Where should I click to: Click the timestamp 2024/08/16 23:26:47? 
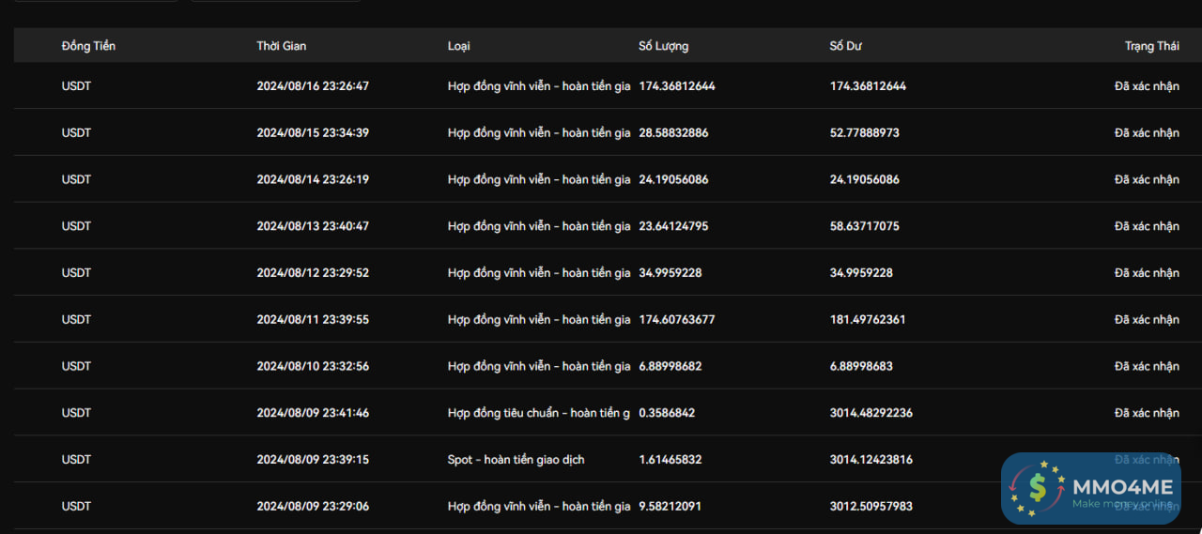pos(313,86)
